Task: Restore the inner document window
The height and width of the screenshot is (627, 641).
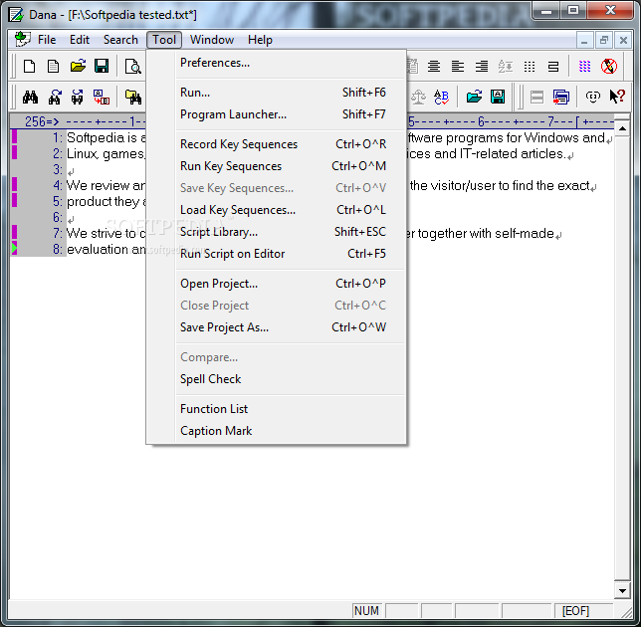Action: (x=604, y=40)
